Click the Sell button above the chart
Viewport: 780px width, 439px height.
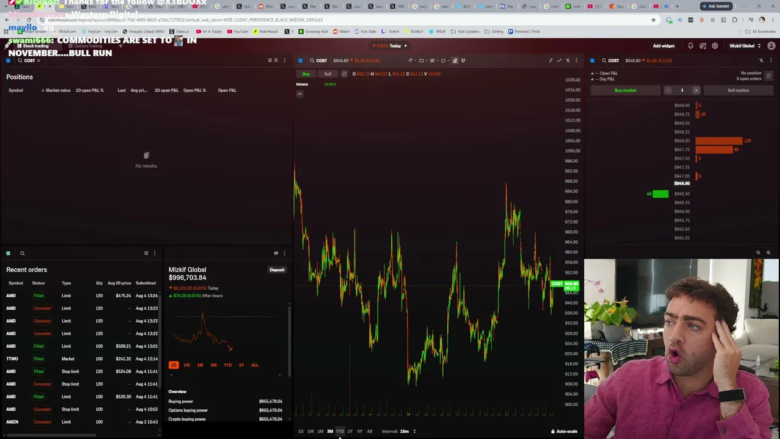coord(328,74)
